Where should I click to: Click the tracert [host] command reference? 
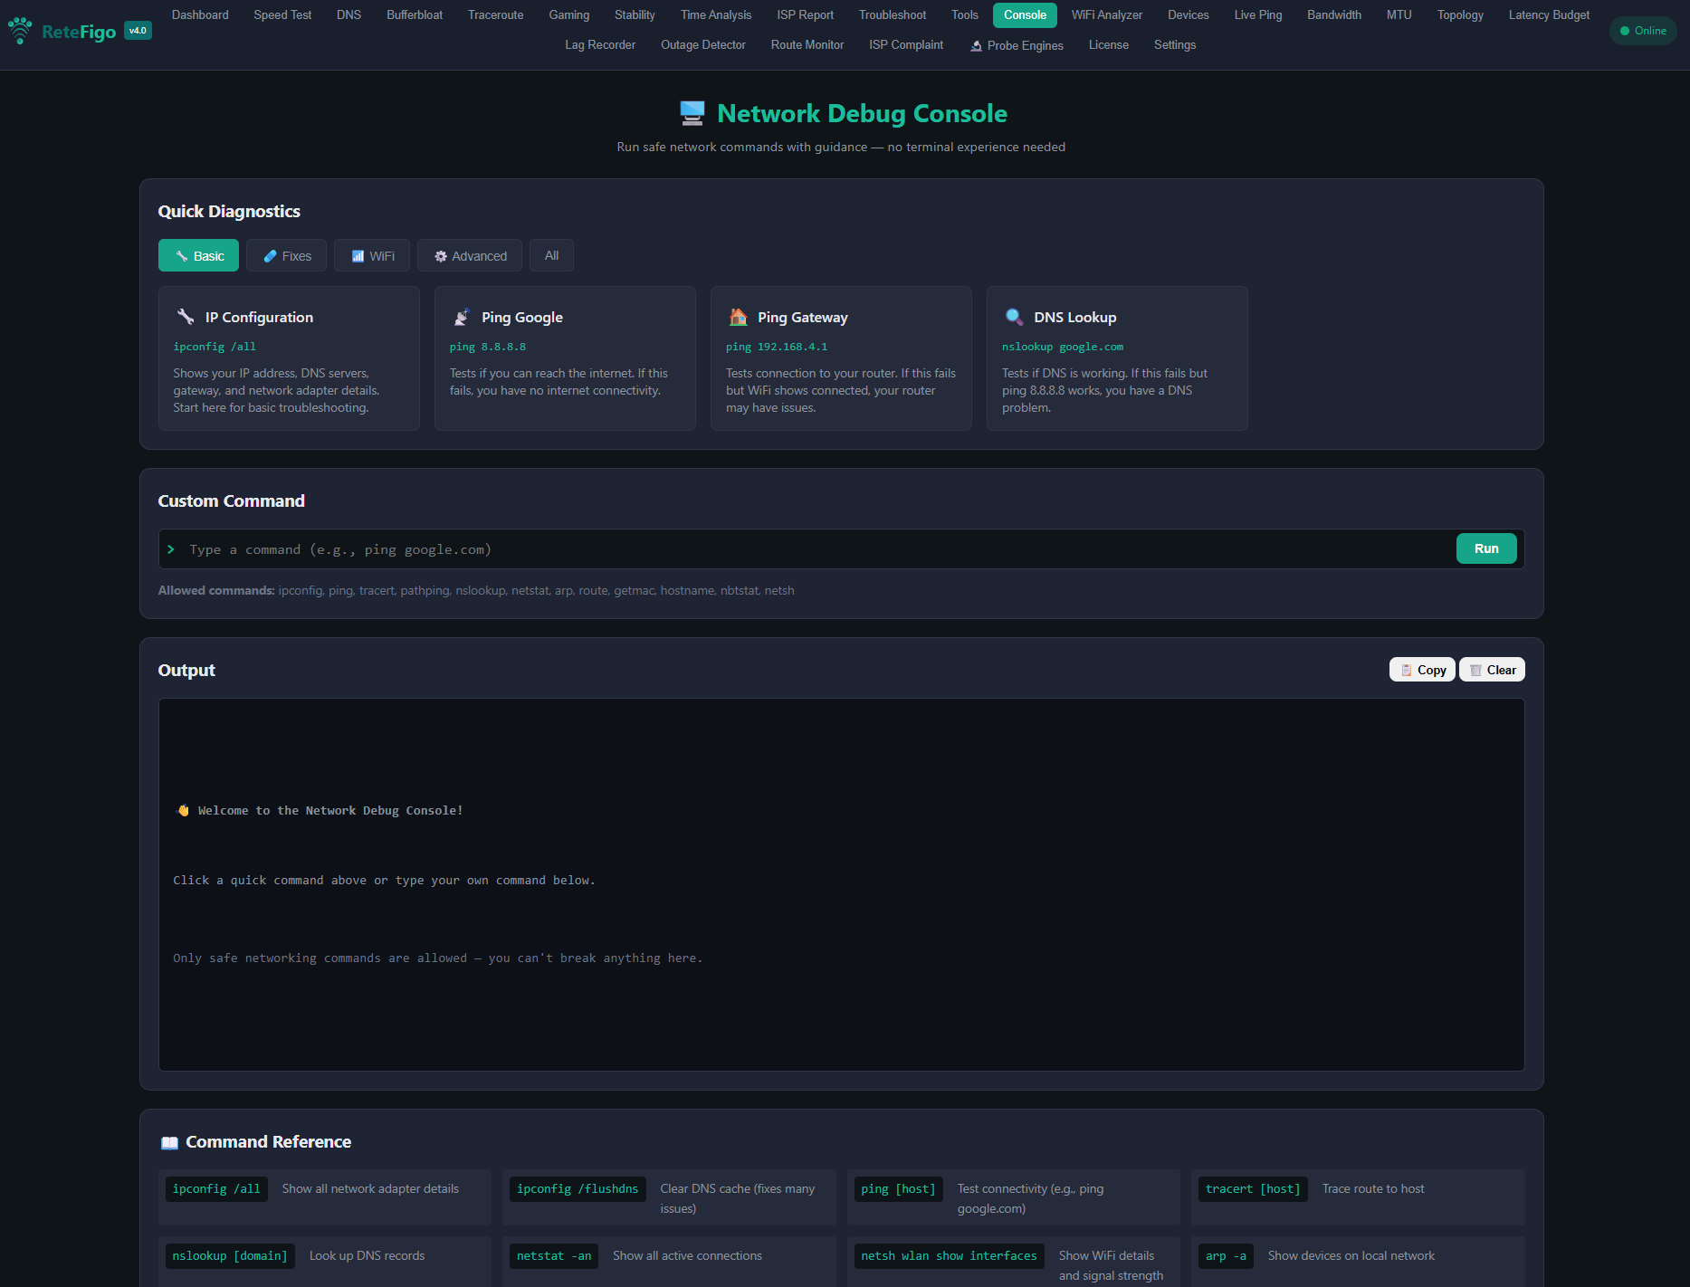tap(1253, 1188)
